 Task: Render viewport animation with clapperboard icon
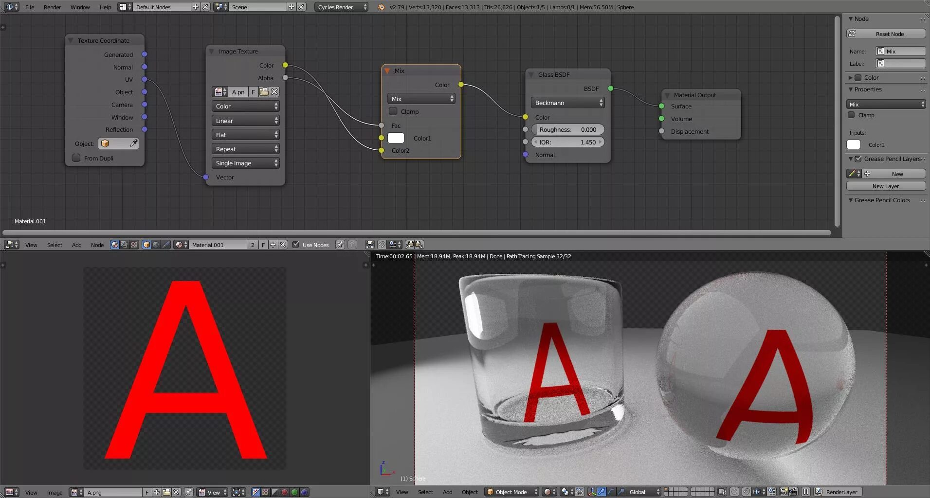click(793, 492)
